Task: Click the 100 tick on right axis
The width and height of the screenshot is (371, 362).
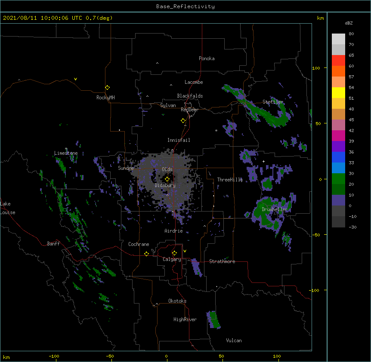Action: 316,68
